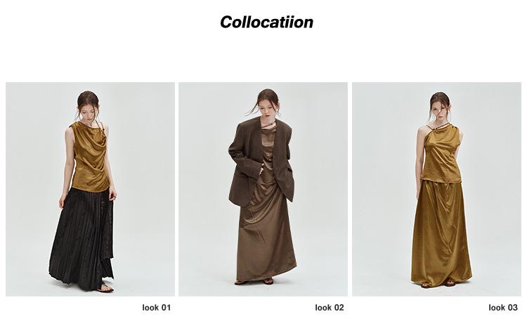Click the neck strap detail in look 02
Image resolution: width=527 pixels, height=326 pixels.
(x=269, y=124)
